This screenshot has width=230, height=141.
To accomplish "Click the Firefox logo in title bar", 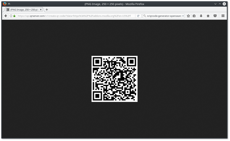I will 5,4.
